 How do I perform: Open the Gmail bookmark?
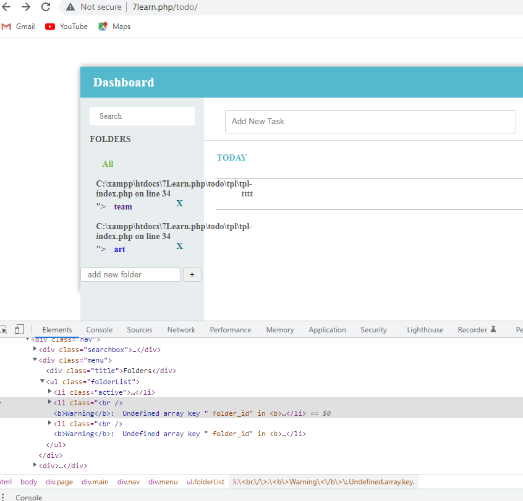coord(19,27)
